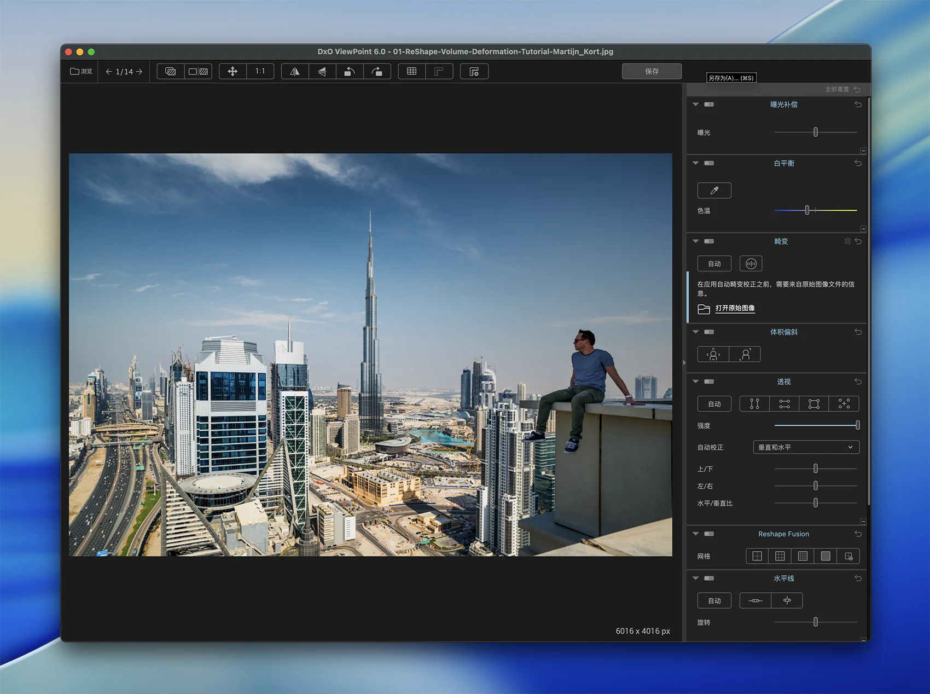The image size is (930, 694).
Task: Collapse the 透视 section
Action: (695, 381)
